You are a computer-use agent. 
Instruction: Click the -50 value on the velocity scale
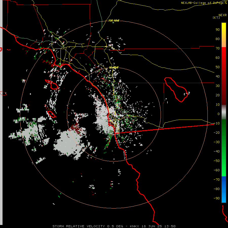point(217,161)
